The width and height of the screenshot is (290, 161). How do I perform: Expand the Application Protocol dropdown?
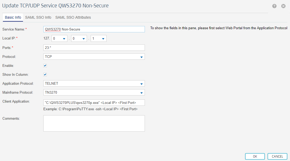click(94, 83)
